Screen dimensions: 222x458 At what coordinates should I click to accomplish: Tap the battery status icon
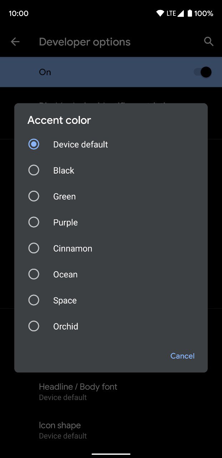tap(190, 14)
